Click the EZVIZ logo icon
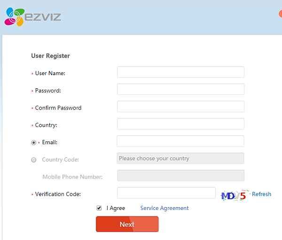Viewport: 282px width, 240px height. pyautogui.click(x=15, y=17)
